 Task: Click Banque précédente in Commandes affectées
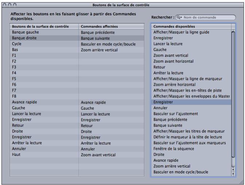[x=98, y=32]
